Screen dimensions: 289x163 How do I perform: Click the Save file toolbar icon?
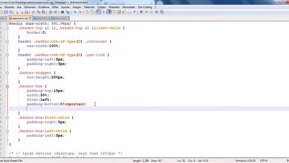6,12
